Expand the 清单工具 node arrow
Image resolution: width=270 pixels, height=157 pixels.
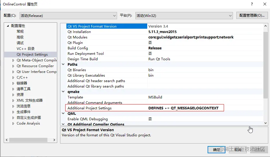pos(13,89)
